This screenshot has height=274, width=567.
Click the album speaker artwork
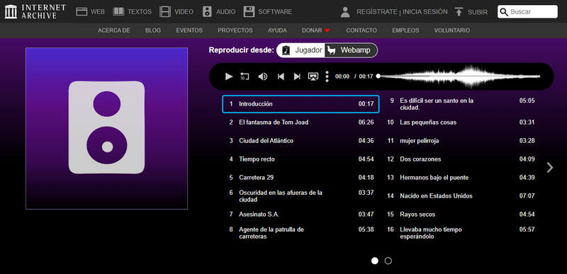(x=107, y=128)
